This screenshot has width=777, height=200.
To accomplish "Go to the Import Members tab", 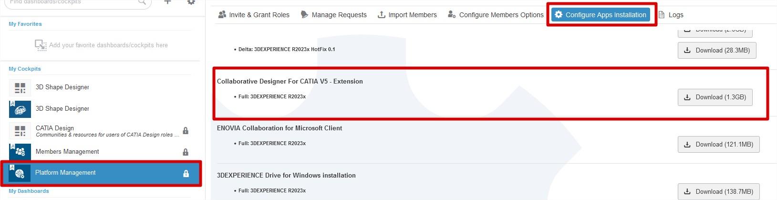I will point(407,15).
